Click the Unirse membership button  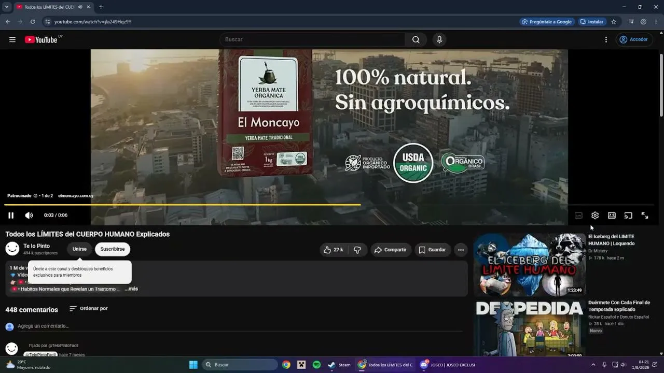(79, 249)
